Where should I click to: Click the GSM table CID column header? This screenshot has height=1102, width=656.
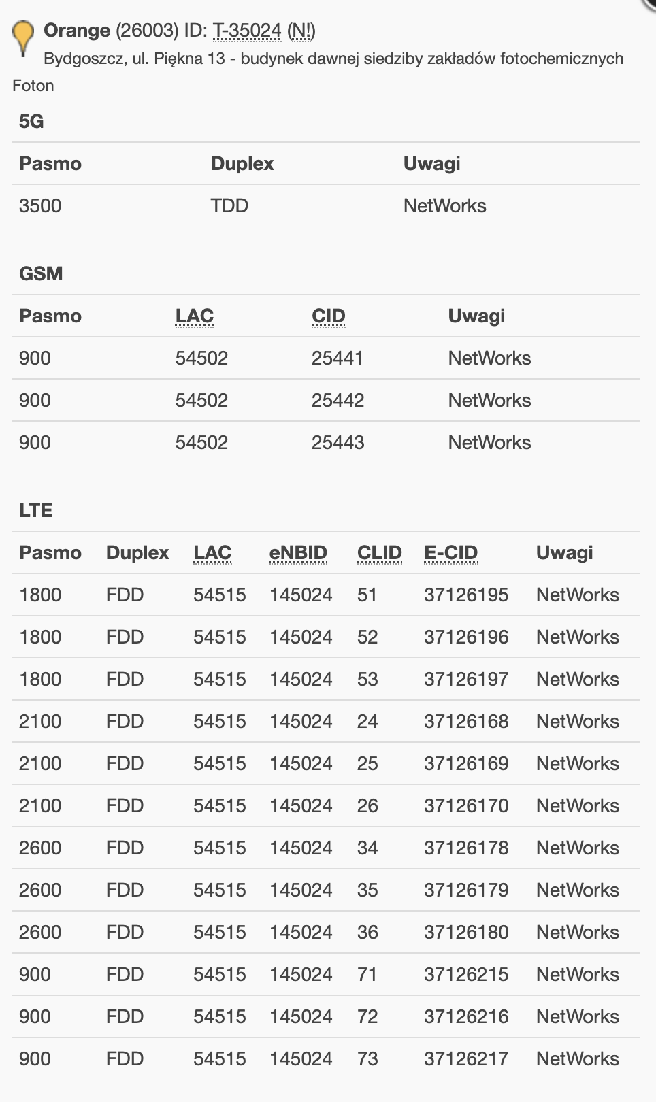coord(329,316)
